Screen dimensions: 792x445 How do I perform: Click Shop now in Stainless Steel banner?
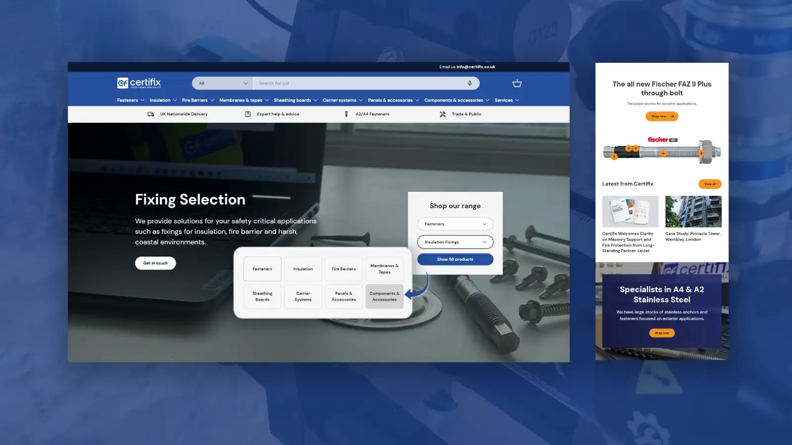(x=662, y=333)
